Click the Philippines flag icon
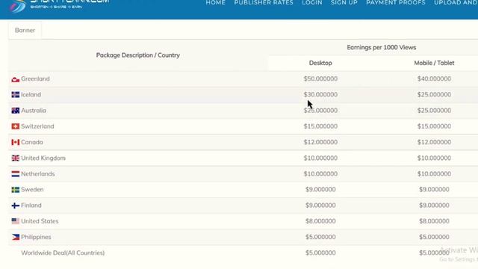This screenshot has height=269, width=478. [16, 238]
